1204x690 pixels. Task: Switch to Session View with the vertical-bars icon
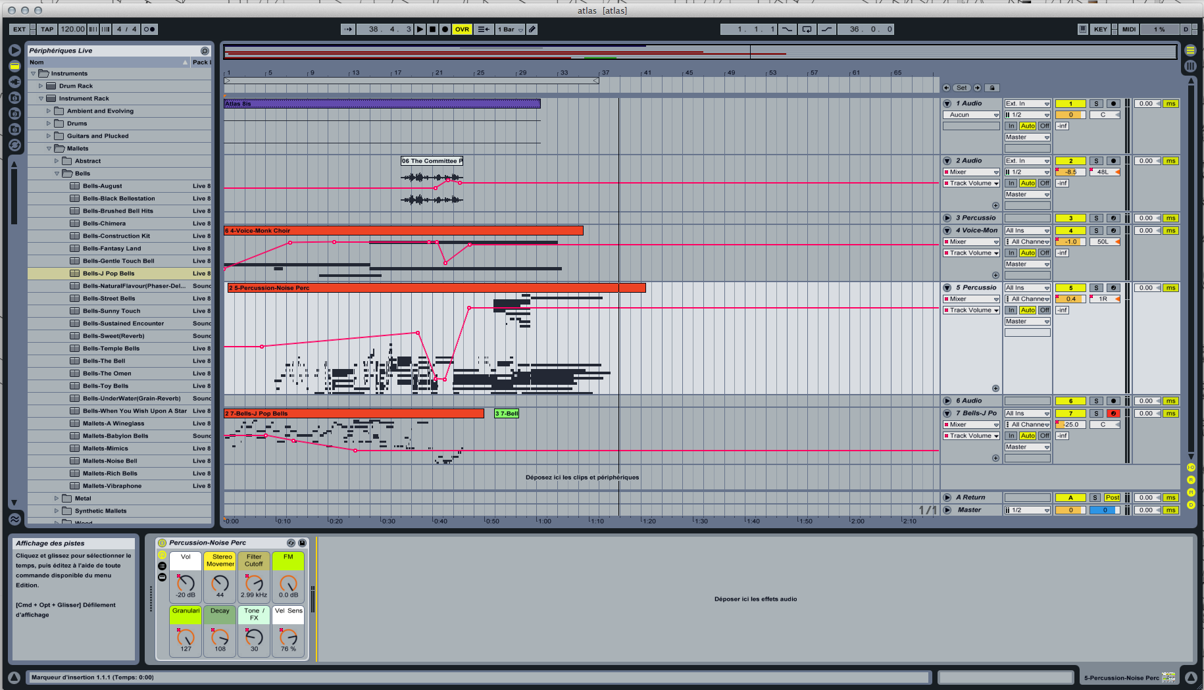point(1190,66)
